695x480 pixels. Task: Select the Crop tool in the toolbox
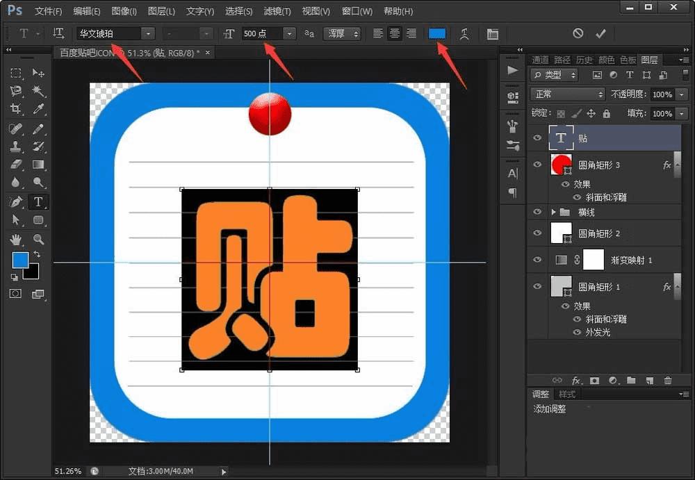(x=16, y=108)
